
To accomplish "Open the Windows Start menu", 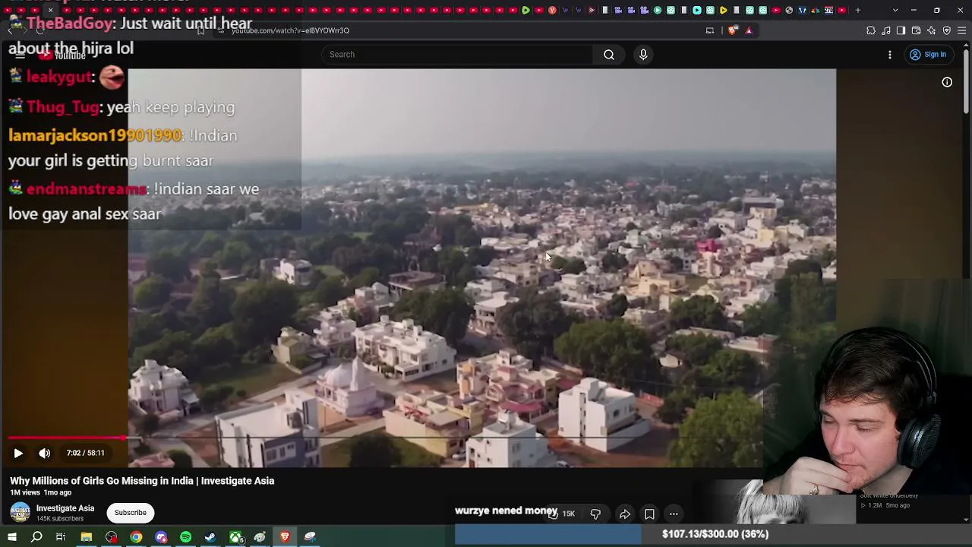I will point(12,537).
